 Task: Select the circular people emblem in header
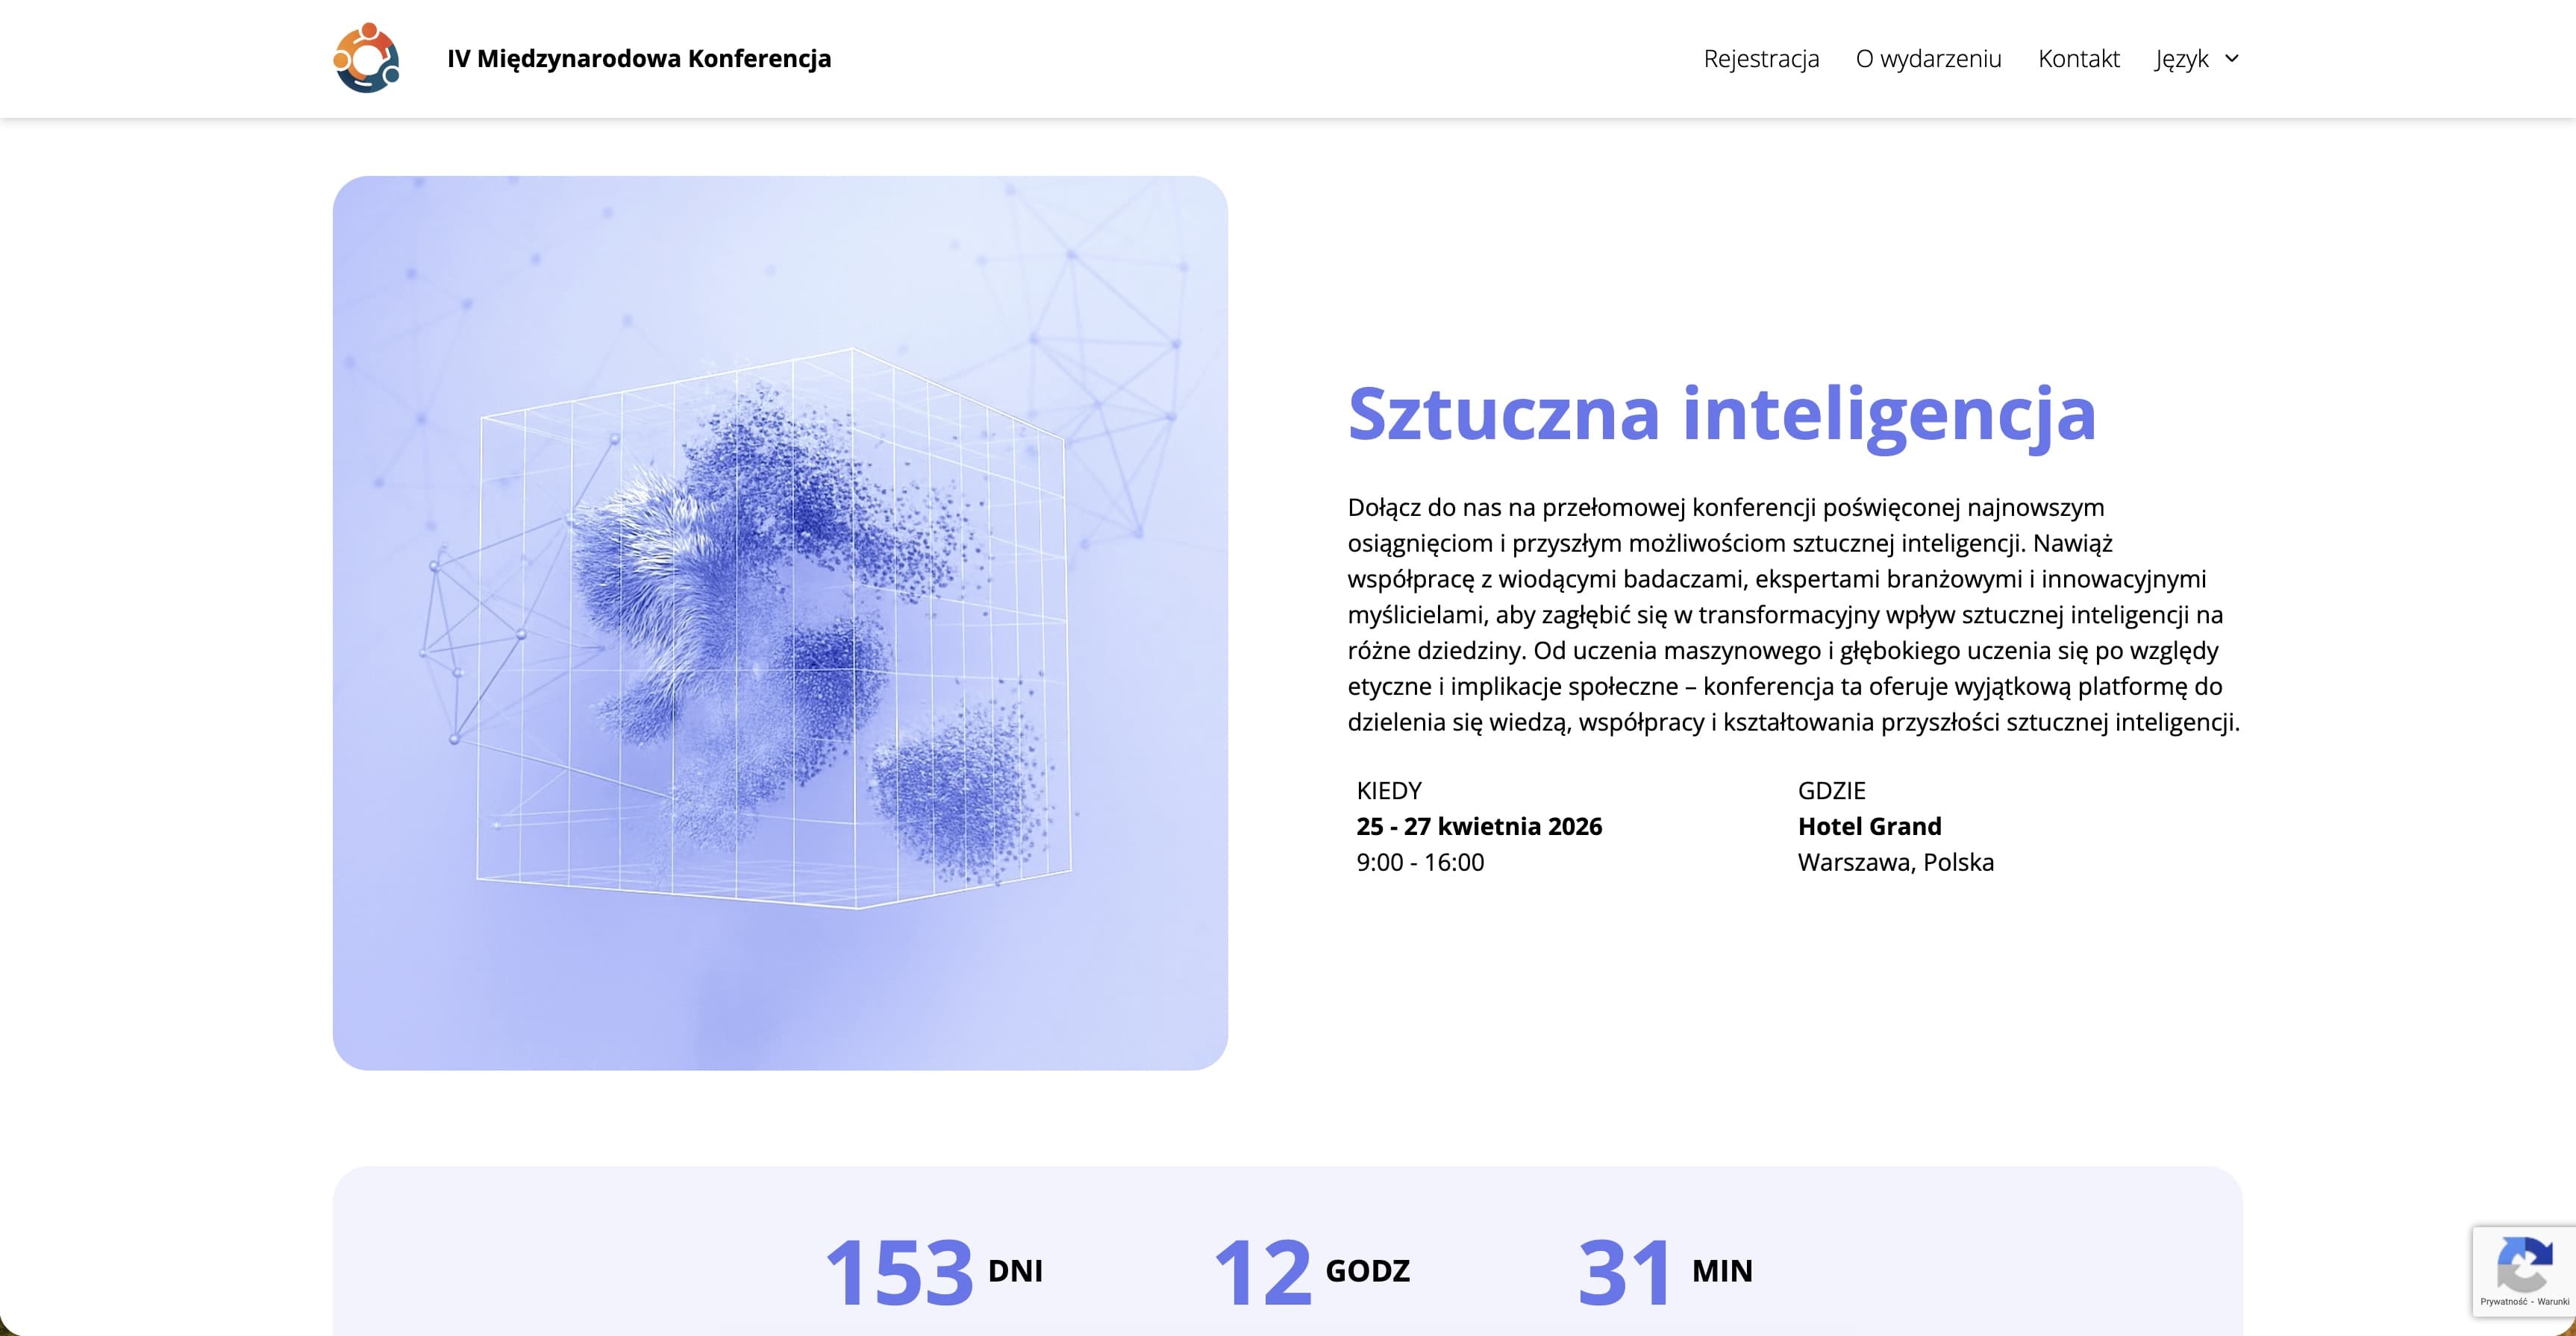click(x=367, y=58)
